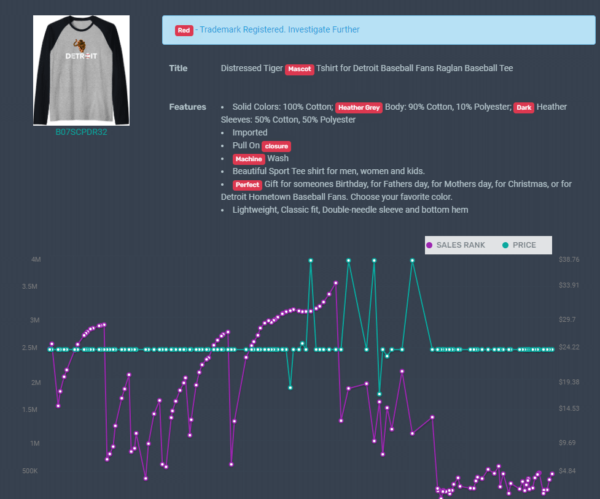
Task: Toggle the PRICE legend series
Action: pos(520,245)
